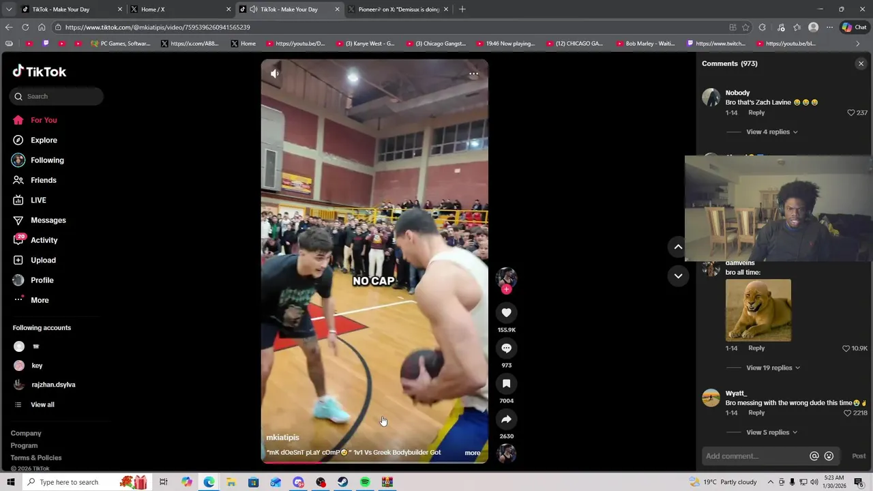Click the TikTok search box
Viewport: 873px width, 491px height.
tap(57, 96)
